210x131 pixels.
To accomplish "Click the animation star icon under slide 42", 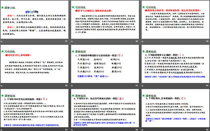I will [x=142, y=86].
